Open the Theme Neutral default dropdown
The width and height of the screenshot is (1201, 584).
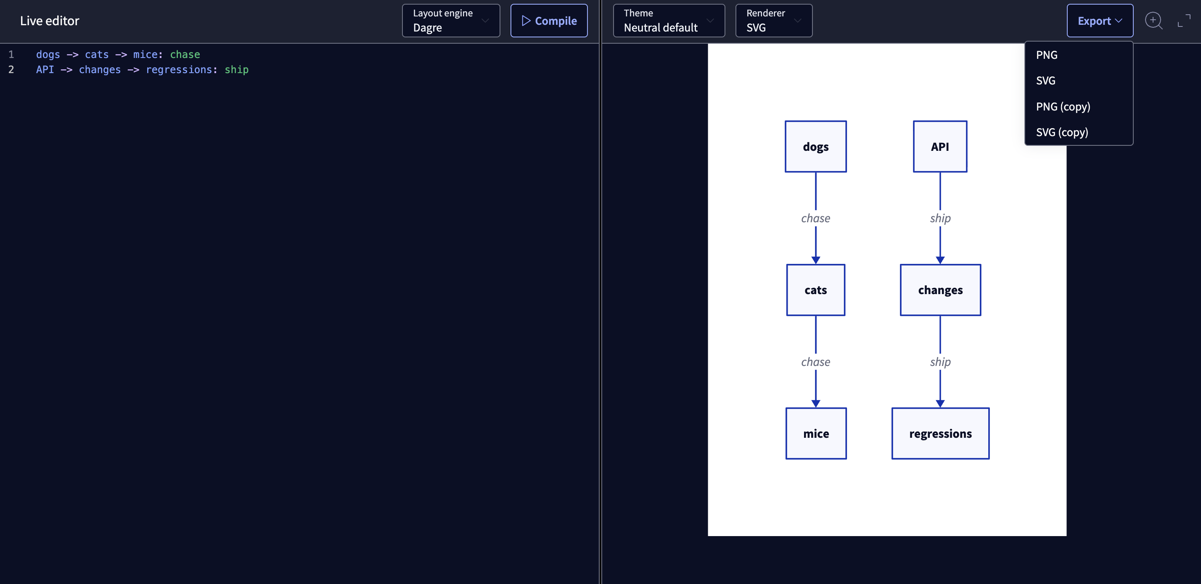(x=668, y=21)
